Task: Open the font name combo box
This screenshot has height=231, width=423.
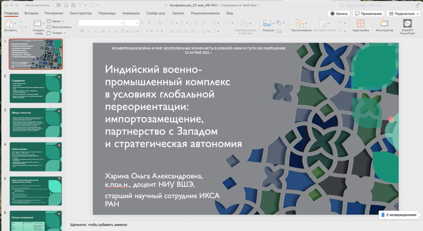Action: [101, 23]
